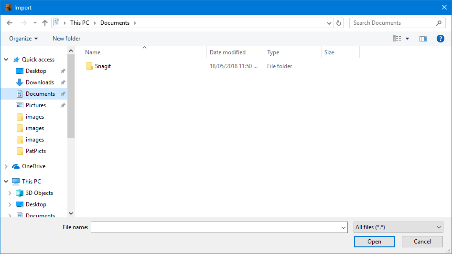This screenshot has height=254, width=452.
Task: Open the Snagit folder
Action: (103, 66)
